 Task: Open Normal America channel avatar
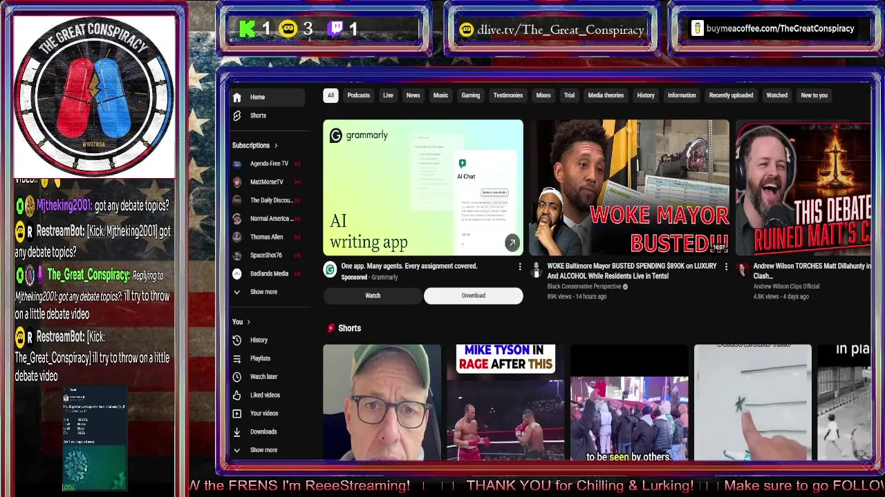click(x=237, y=219)
